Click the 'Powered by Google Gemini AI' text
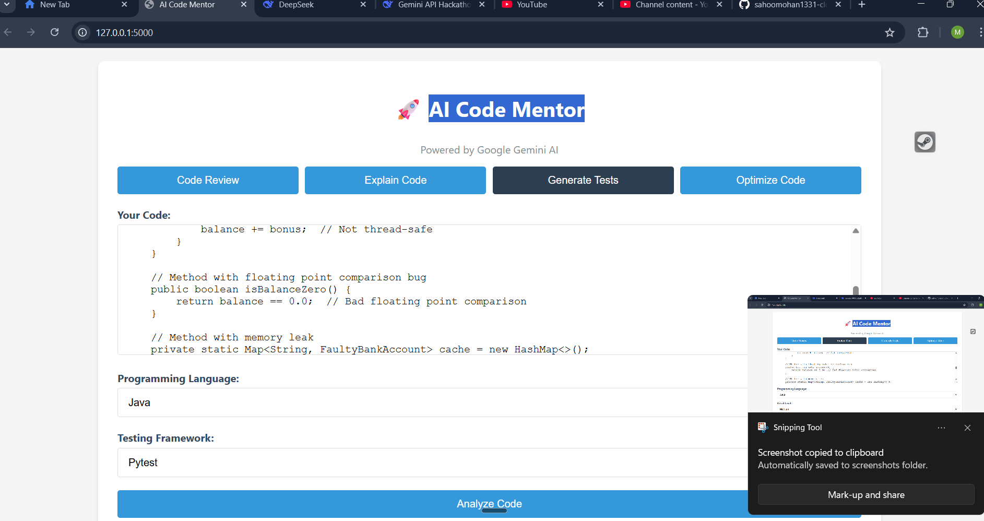Image resolution: width=984 pixels, height=521 pixels. tap(489, 150)
